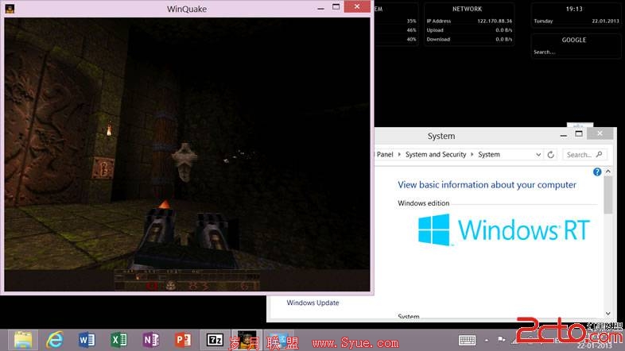
Task: Close the WinQuake window
Action: coord(357,7)
